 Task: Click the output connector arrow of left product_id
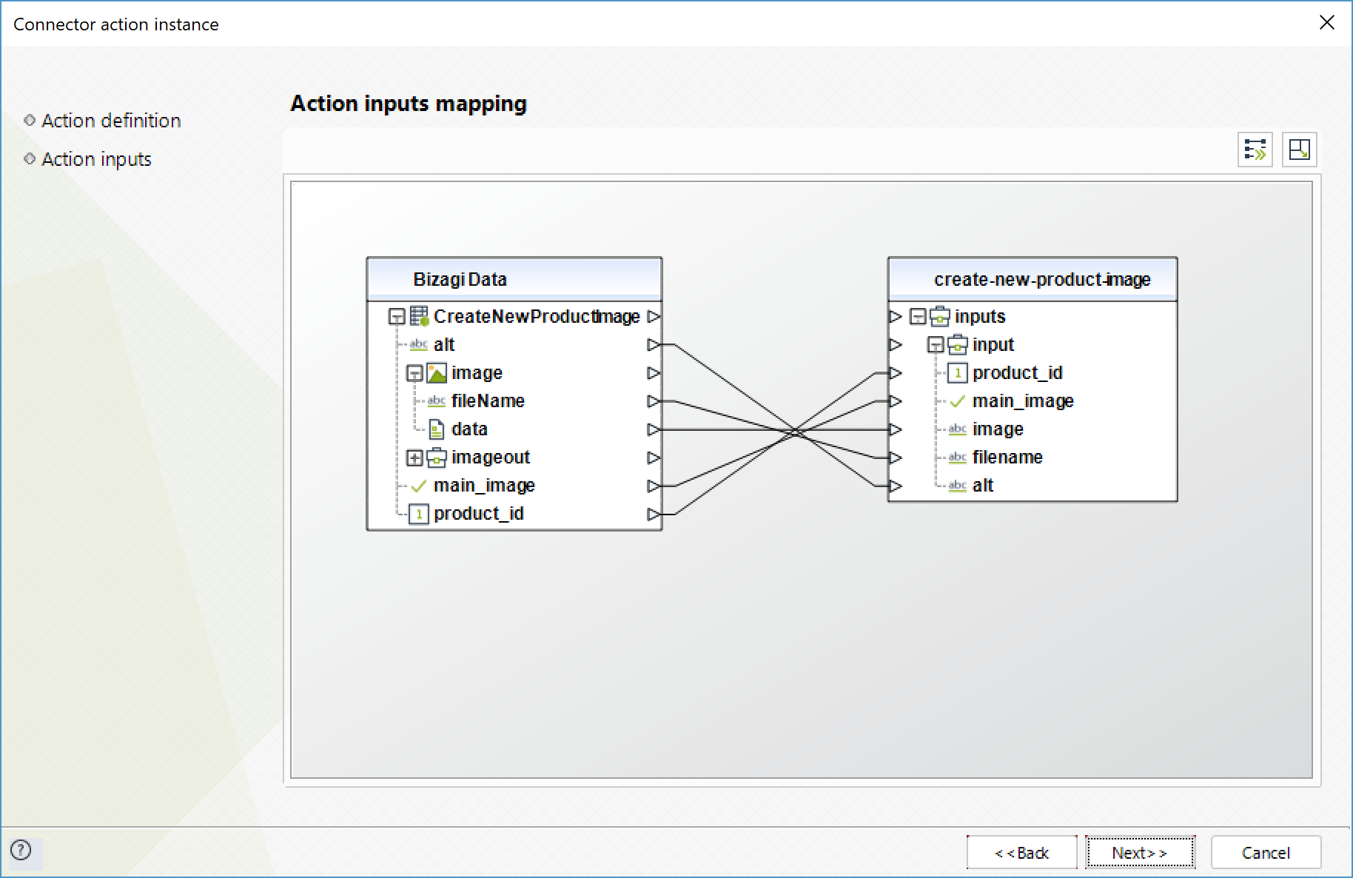coord(653,514)
